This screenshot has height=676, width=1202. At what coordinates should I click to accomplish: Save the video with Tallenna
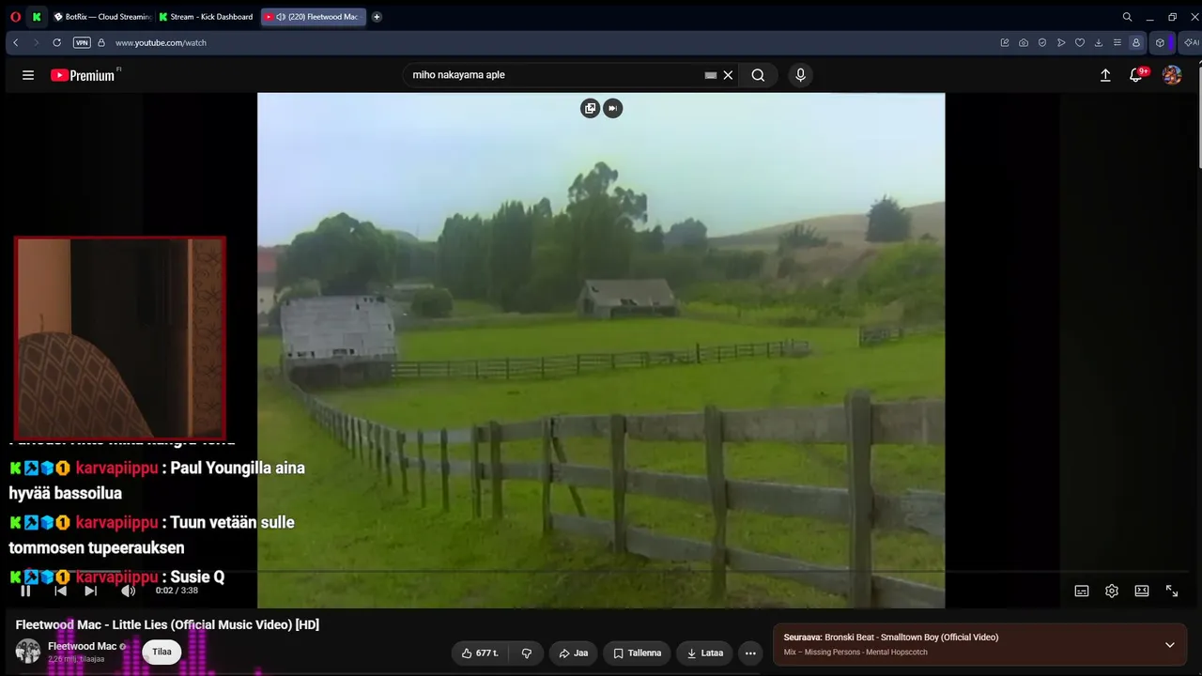(638, 653)
